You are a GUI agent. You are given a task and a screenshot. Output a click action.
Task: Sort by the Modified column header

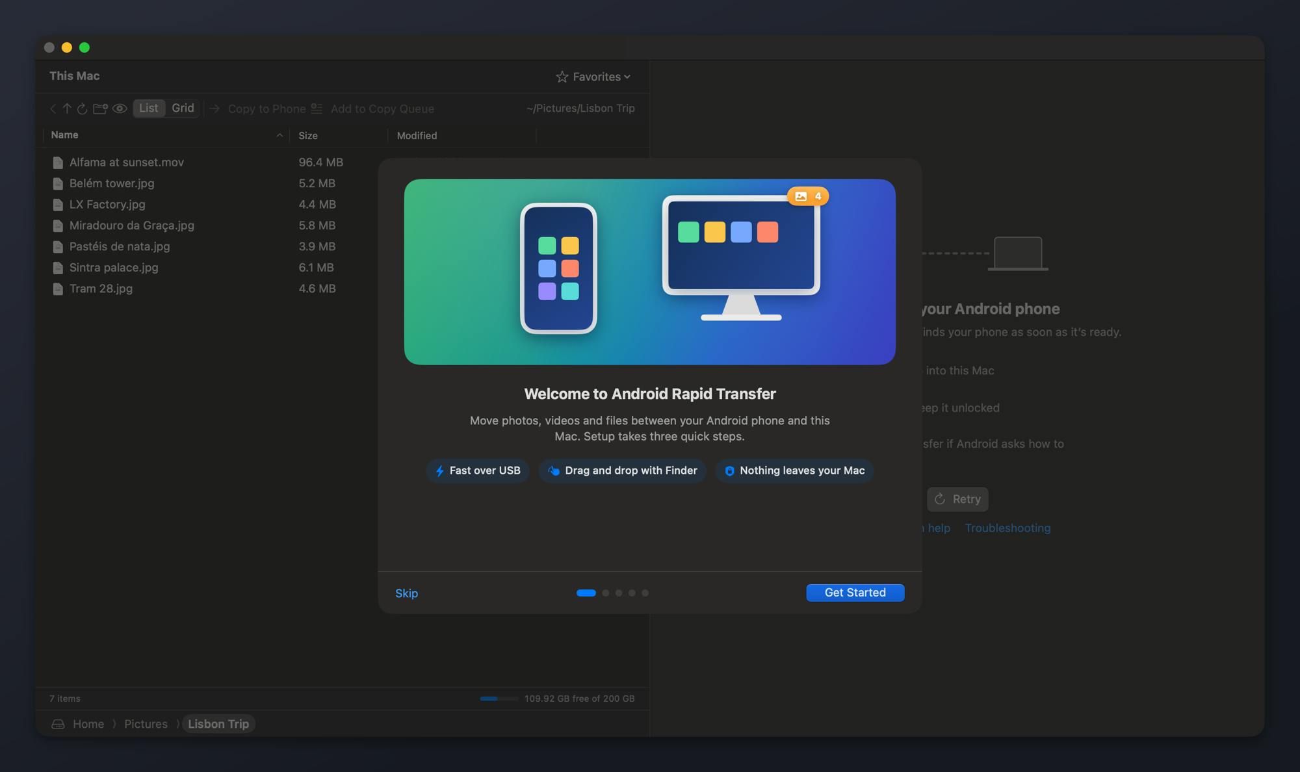pos(462,135)
